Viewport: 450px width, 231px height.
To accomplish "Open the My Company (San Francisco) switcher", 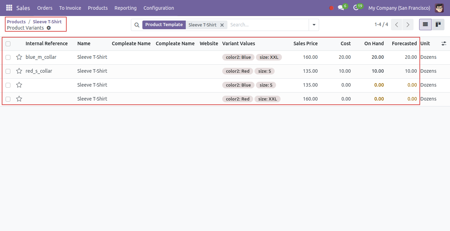I will (399, 8).
